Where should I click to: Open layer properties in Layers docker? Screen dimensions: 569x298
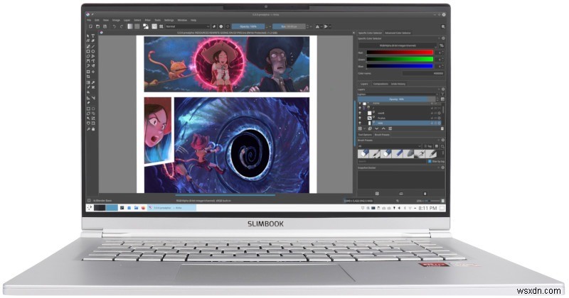pos(390,128)
